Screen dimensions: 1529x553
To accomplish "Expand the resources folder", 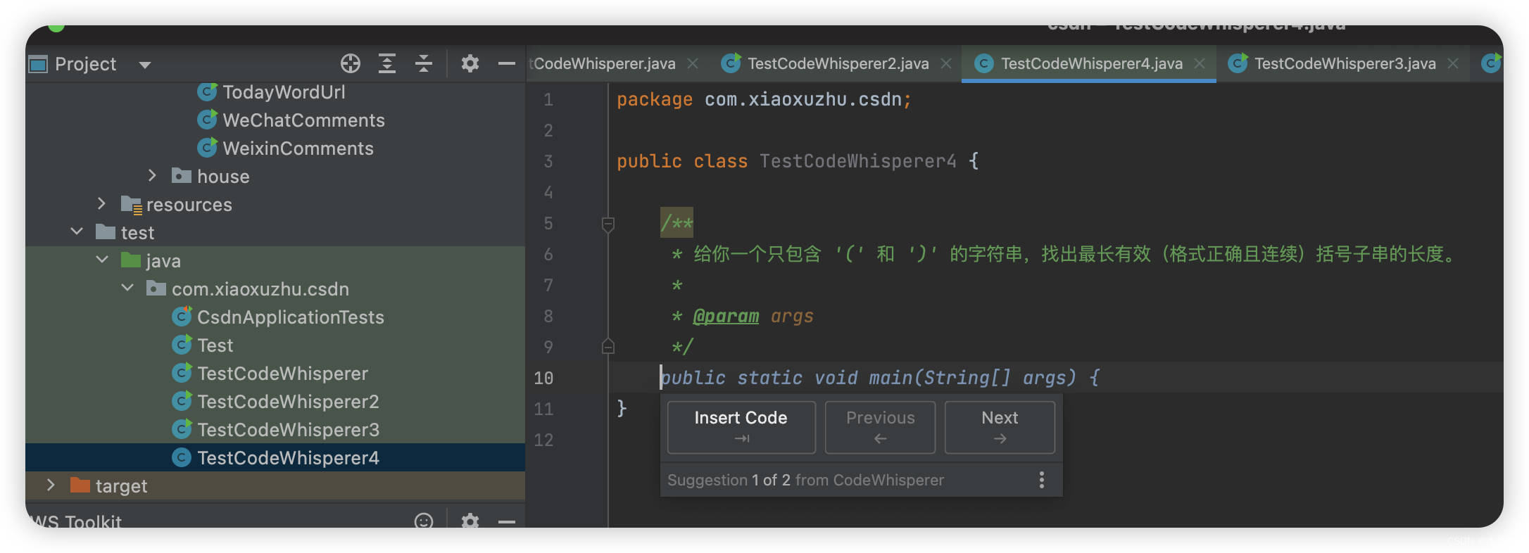I will [101, 203].
